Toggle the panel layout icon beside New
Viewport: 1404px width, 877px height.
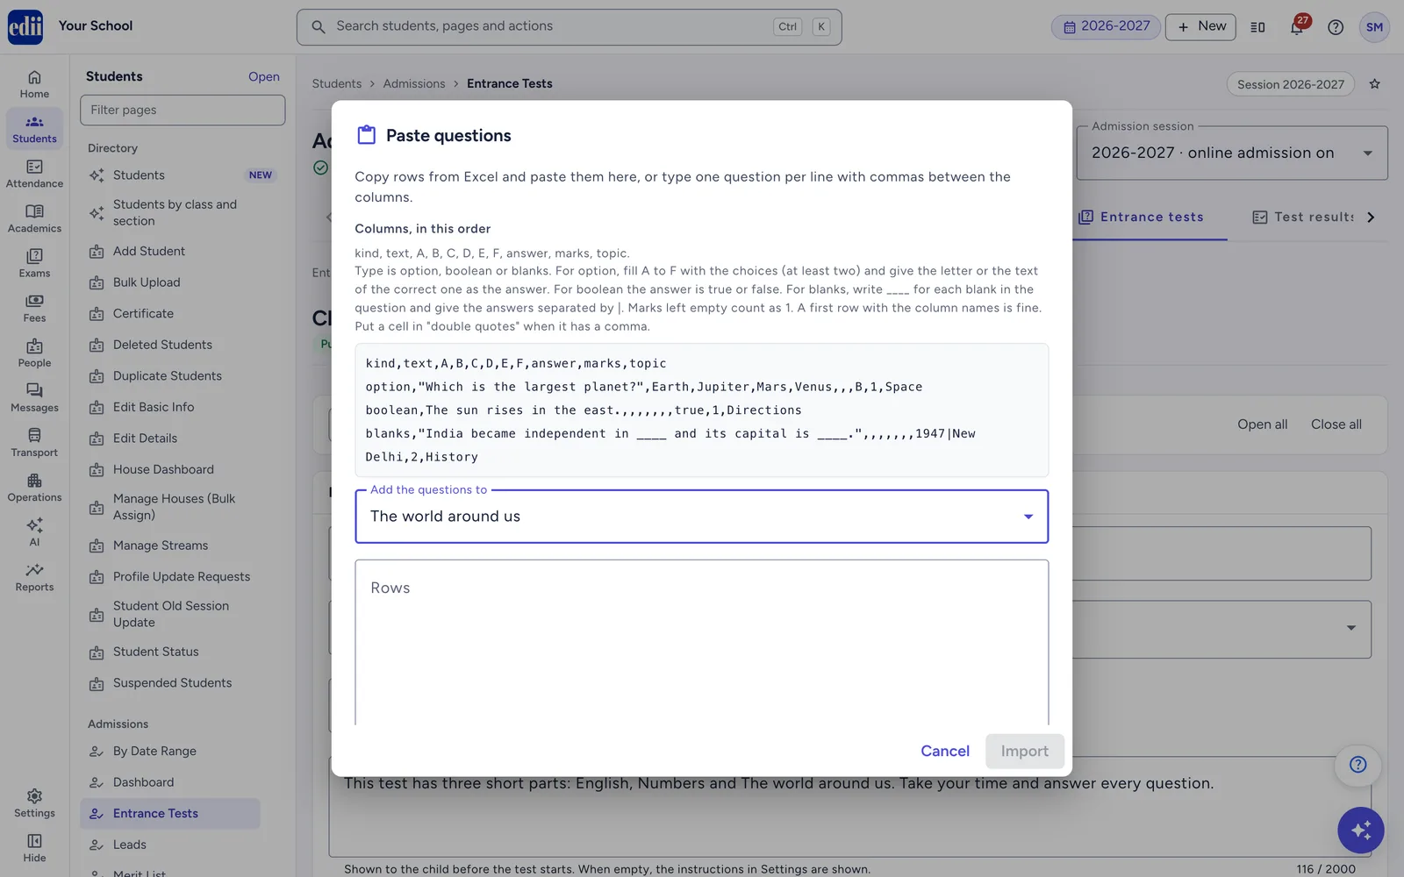click(x=1257, y=27)
